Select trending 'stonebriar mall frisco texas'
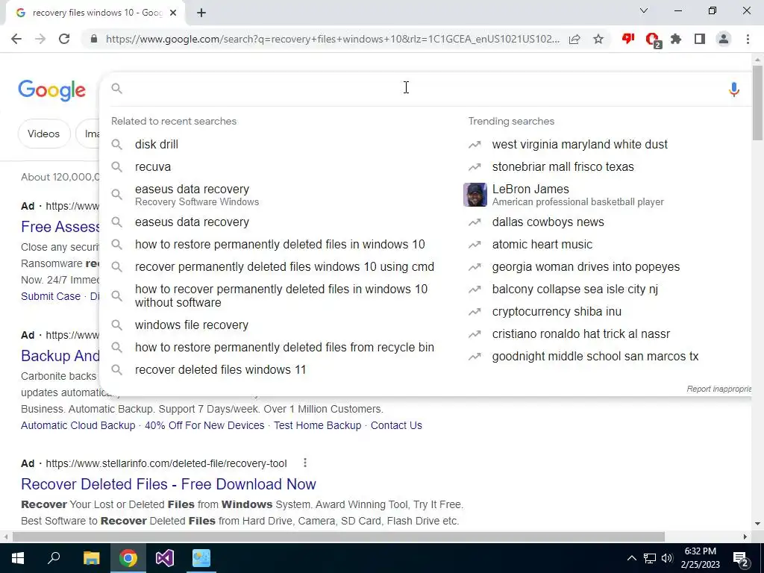The image size is (764, 573). 563,166
